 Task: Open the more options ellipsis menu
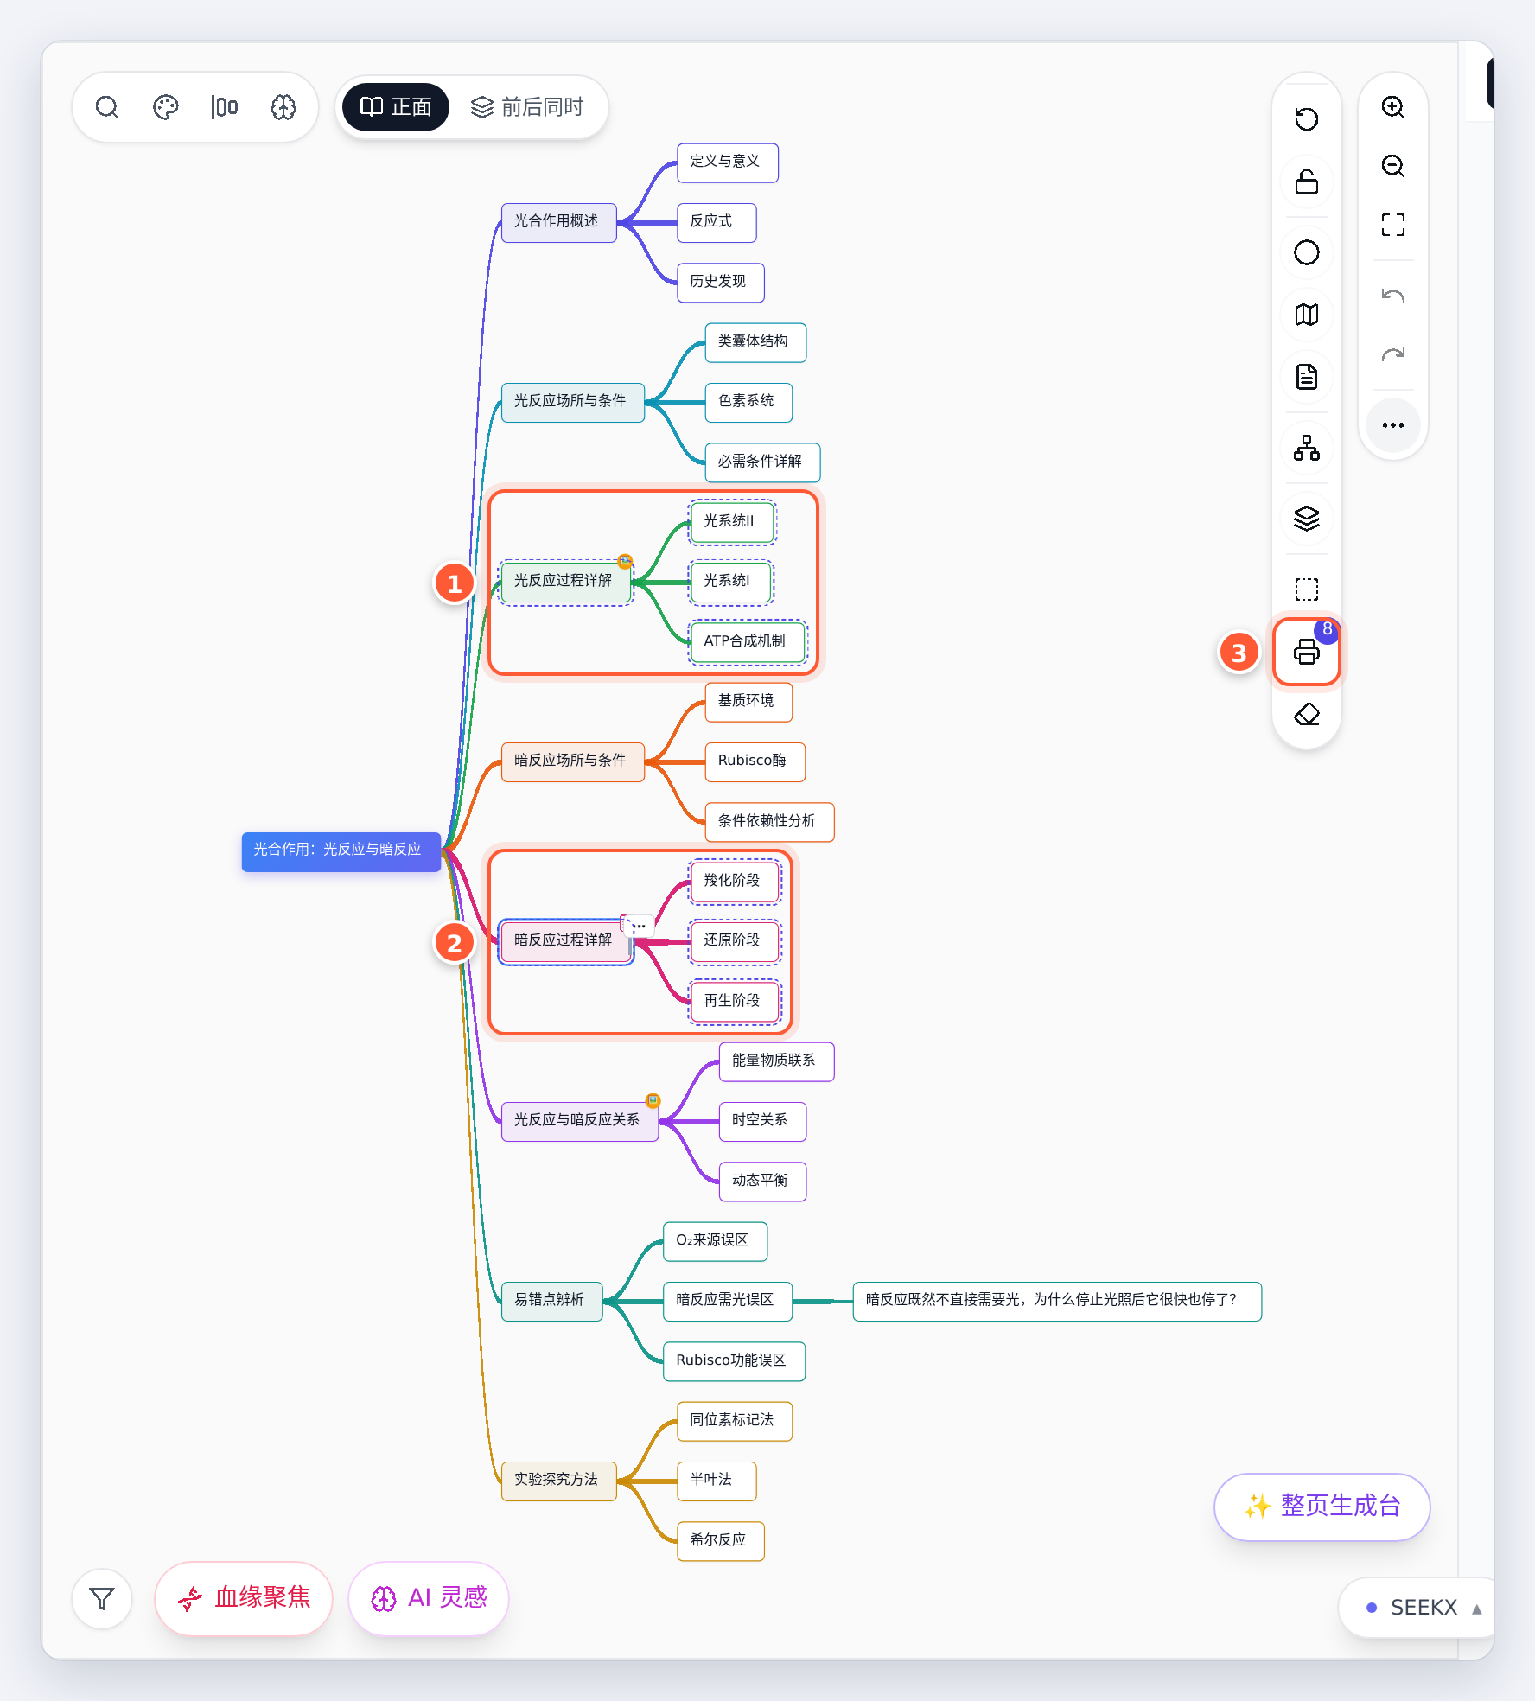coord(1393,425)
